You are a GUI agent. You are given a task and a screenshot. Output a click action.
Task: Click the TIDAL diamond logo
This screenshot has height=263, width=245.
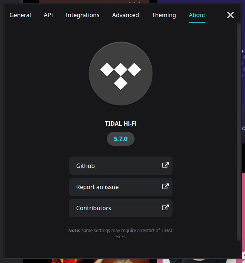(121, 74)
